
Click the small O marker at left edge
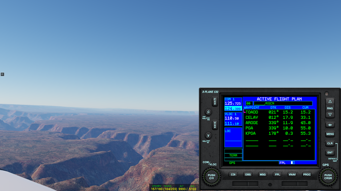(x=2, y=74)
